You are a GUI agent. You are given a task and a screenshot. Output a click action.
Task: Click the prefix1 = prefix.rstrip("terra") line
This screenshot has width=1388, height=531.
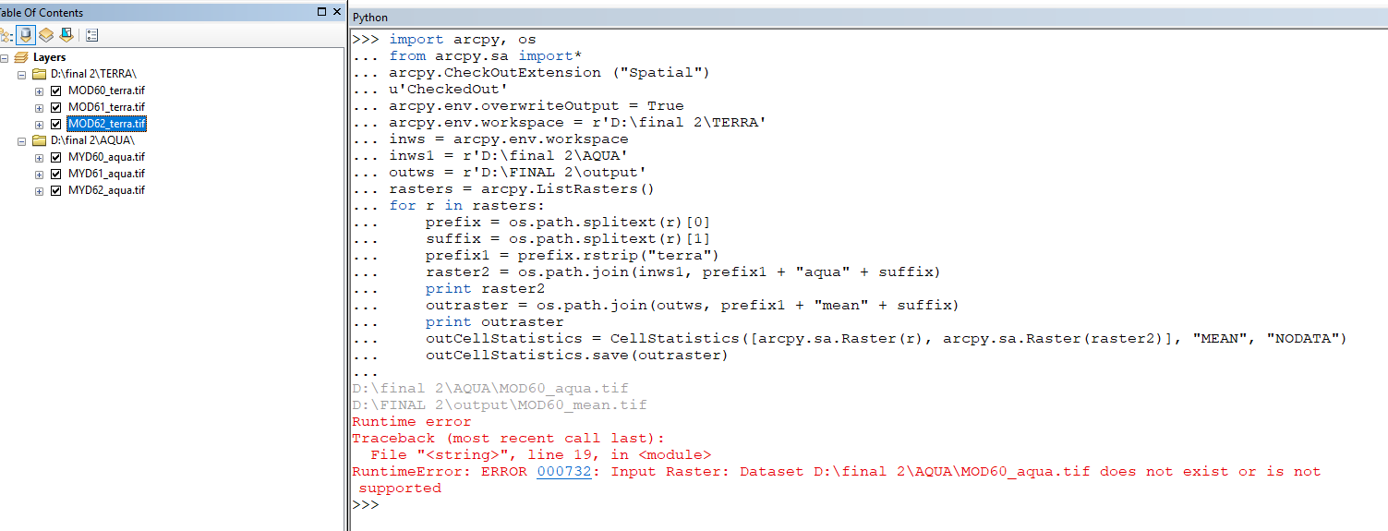(573, 256)
